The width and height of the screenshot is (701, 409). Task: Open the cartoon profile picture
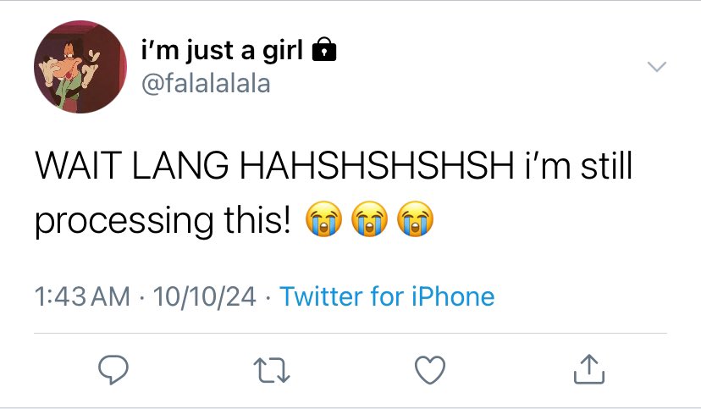pyautogui.click(x=80, y=67)
